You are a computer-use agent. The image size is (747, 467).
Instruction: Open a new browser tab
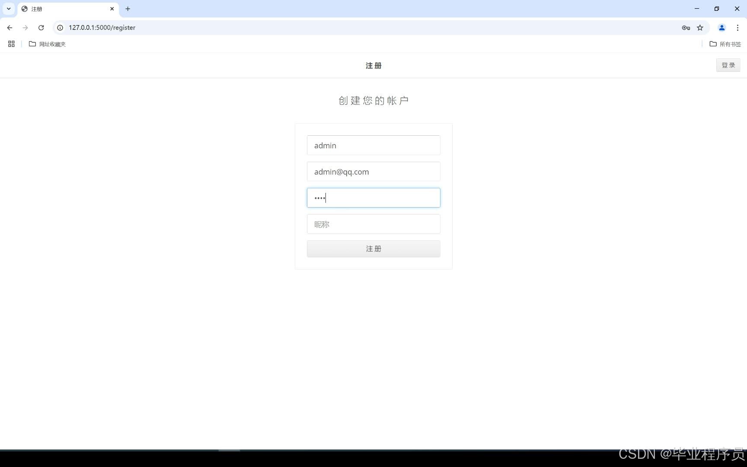click(x=128, y=9)
